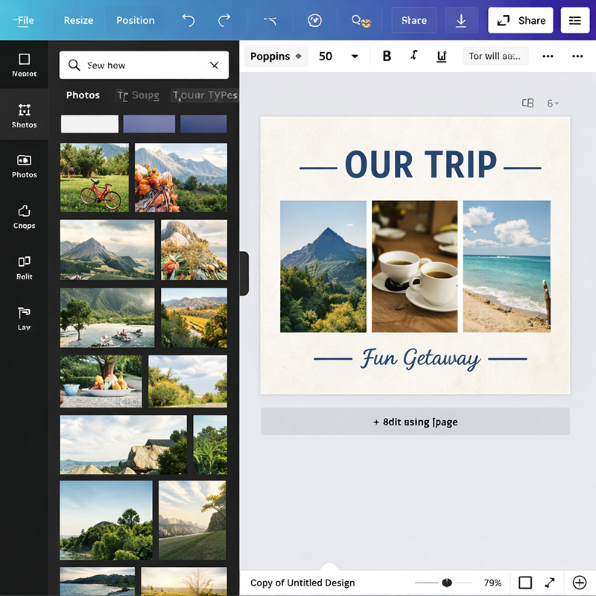Clear the search field with X

[215, 66]
